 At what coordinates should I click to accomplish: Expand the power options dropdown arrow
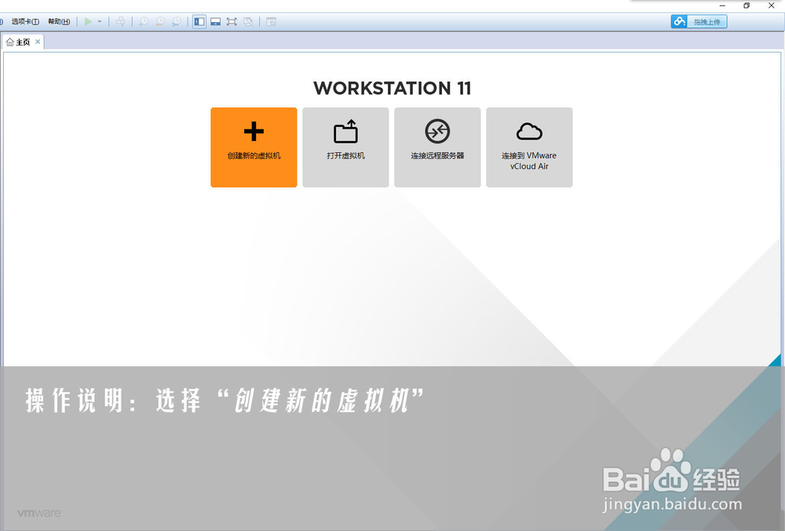click(x=100, y=21)
